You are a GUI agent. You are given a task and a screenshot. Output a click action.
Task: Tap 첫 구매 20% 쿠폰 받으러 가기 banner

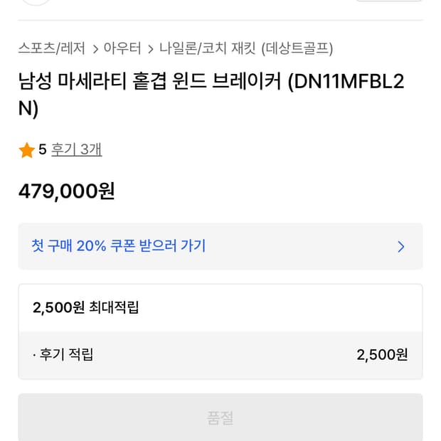(x=119, y=246)
